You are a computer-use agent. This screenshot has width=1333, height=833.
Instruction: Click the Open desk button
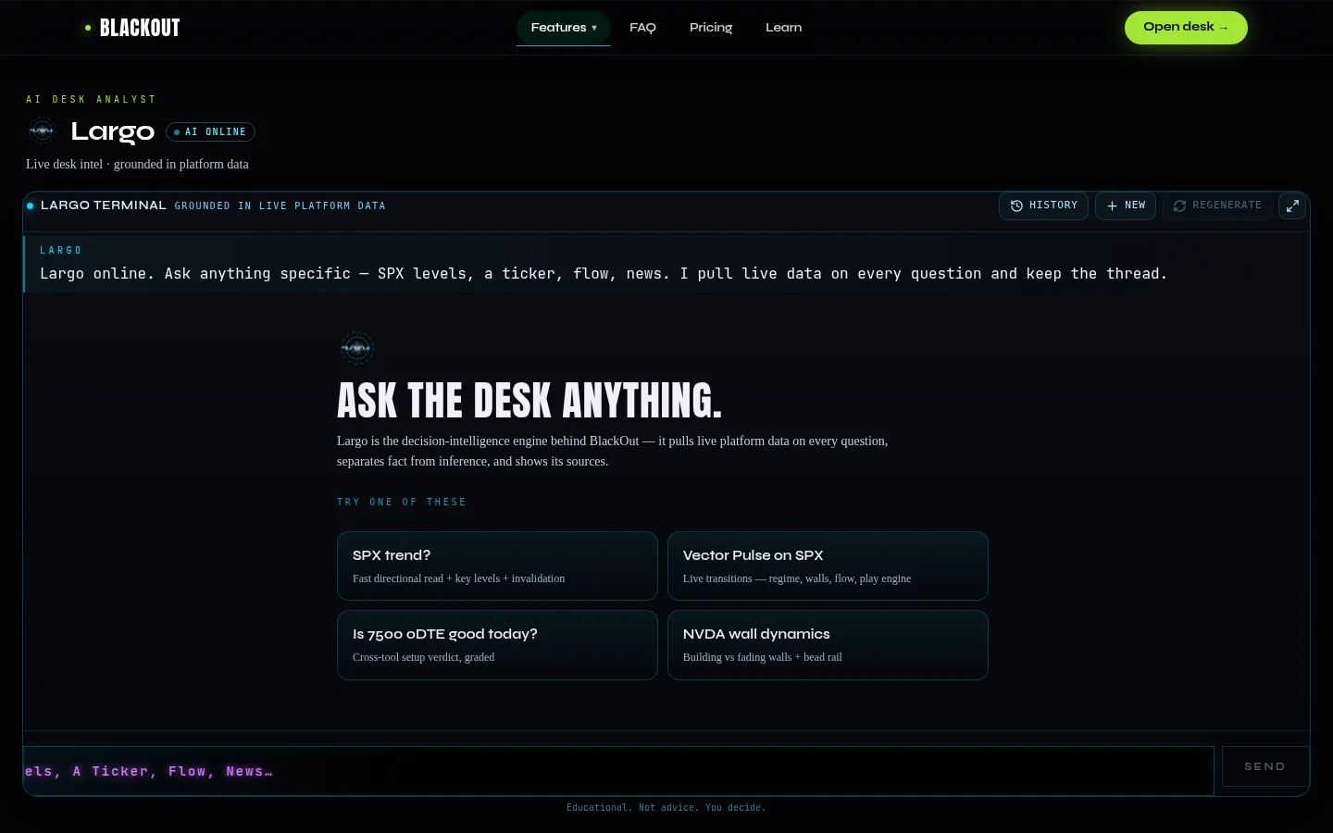coord(1186,28)
